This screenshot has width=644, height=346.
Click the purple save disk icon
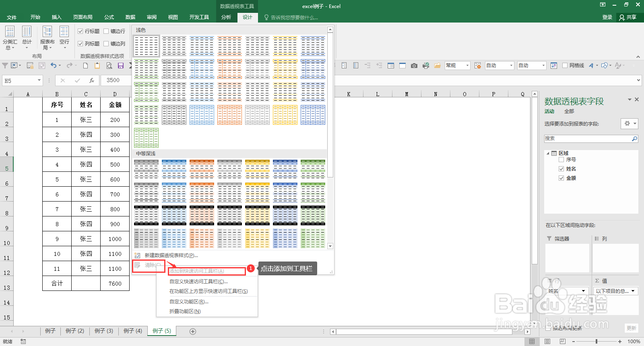point(120,66)
